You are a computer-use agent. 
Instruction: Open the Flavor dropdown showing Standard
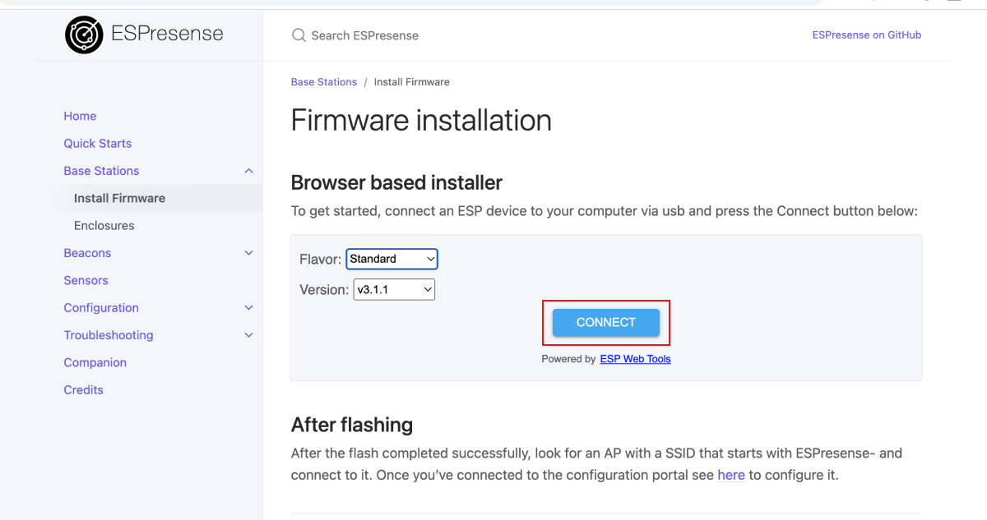[x=392, y=259]
